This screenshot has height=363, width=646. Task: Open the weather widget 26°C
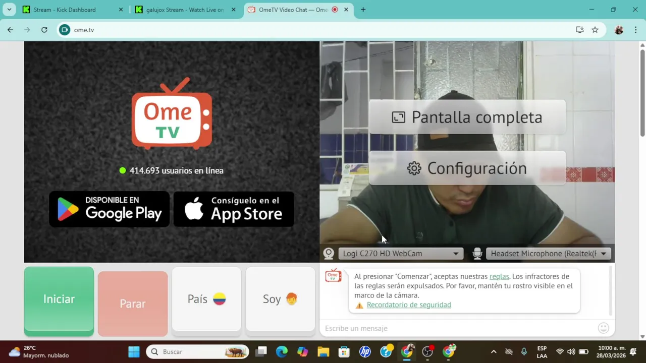[39, 352]
